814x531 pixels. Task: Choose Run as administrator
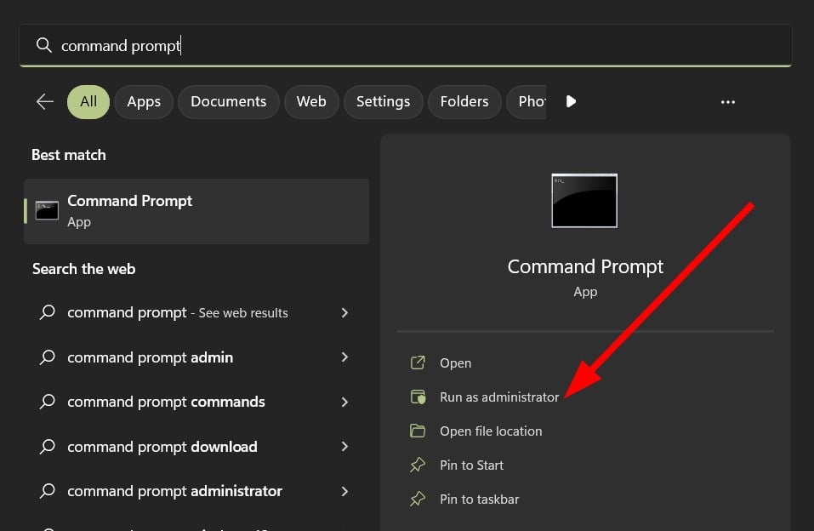(499, 397)
